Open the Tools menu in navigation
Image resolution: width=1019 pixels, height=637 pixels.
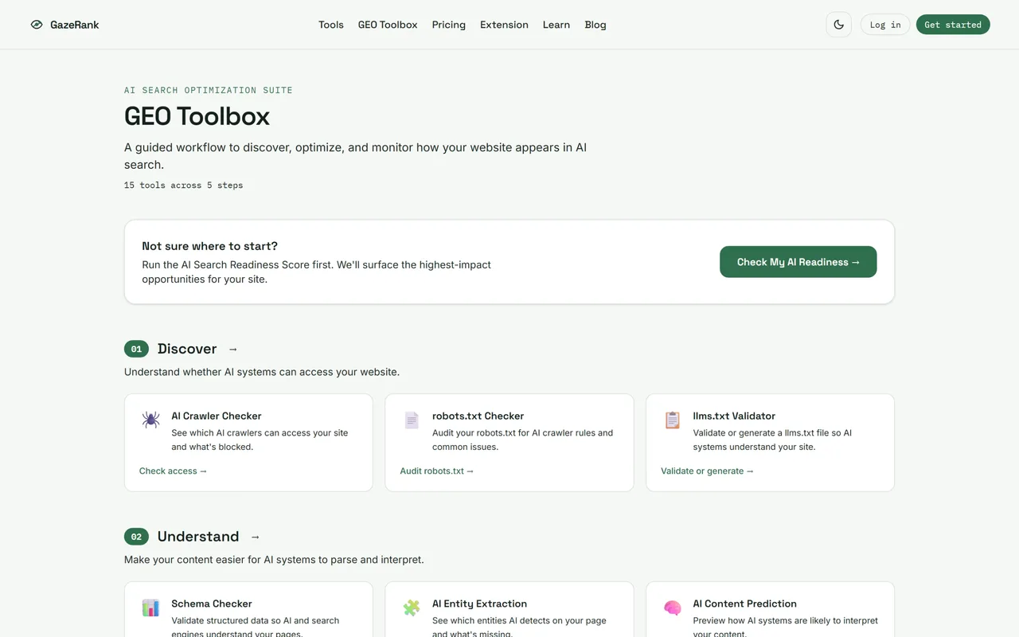point(331,25)
